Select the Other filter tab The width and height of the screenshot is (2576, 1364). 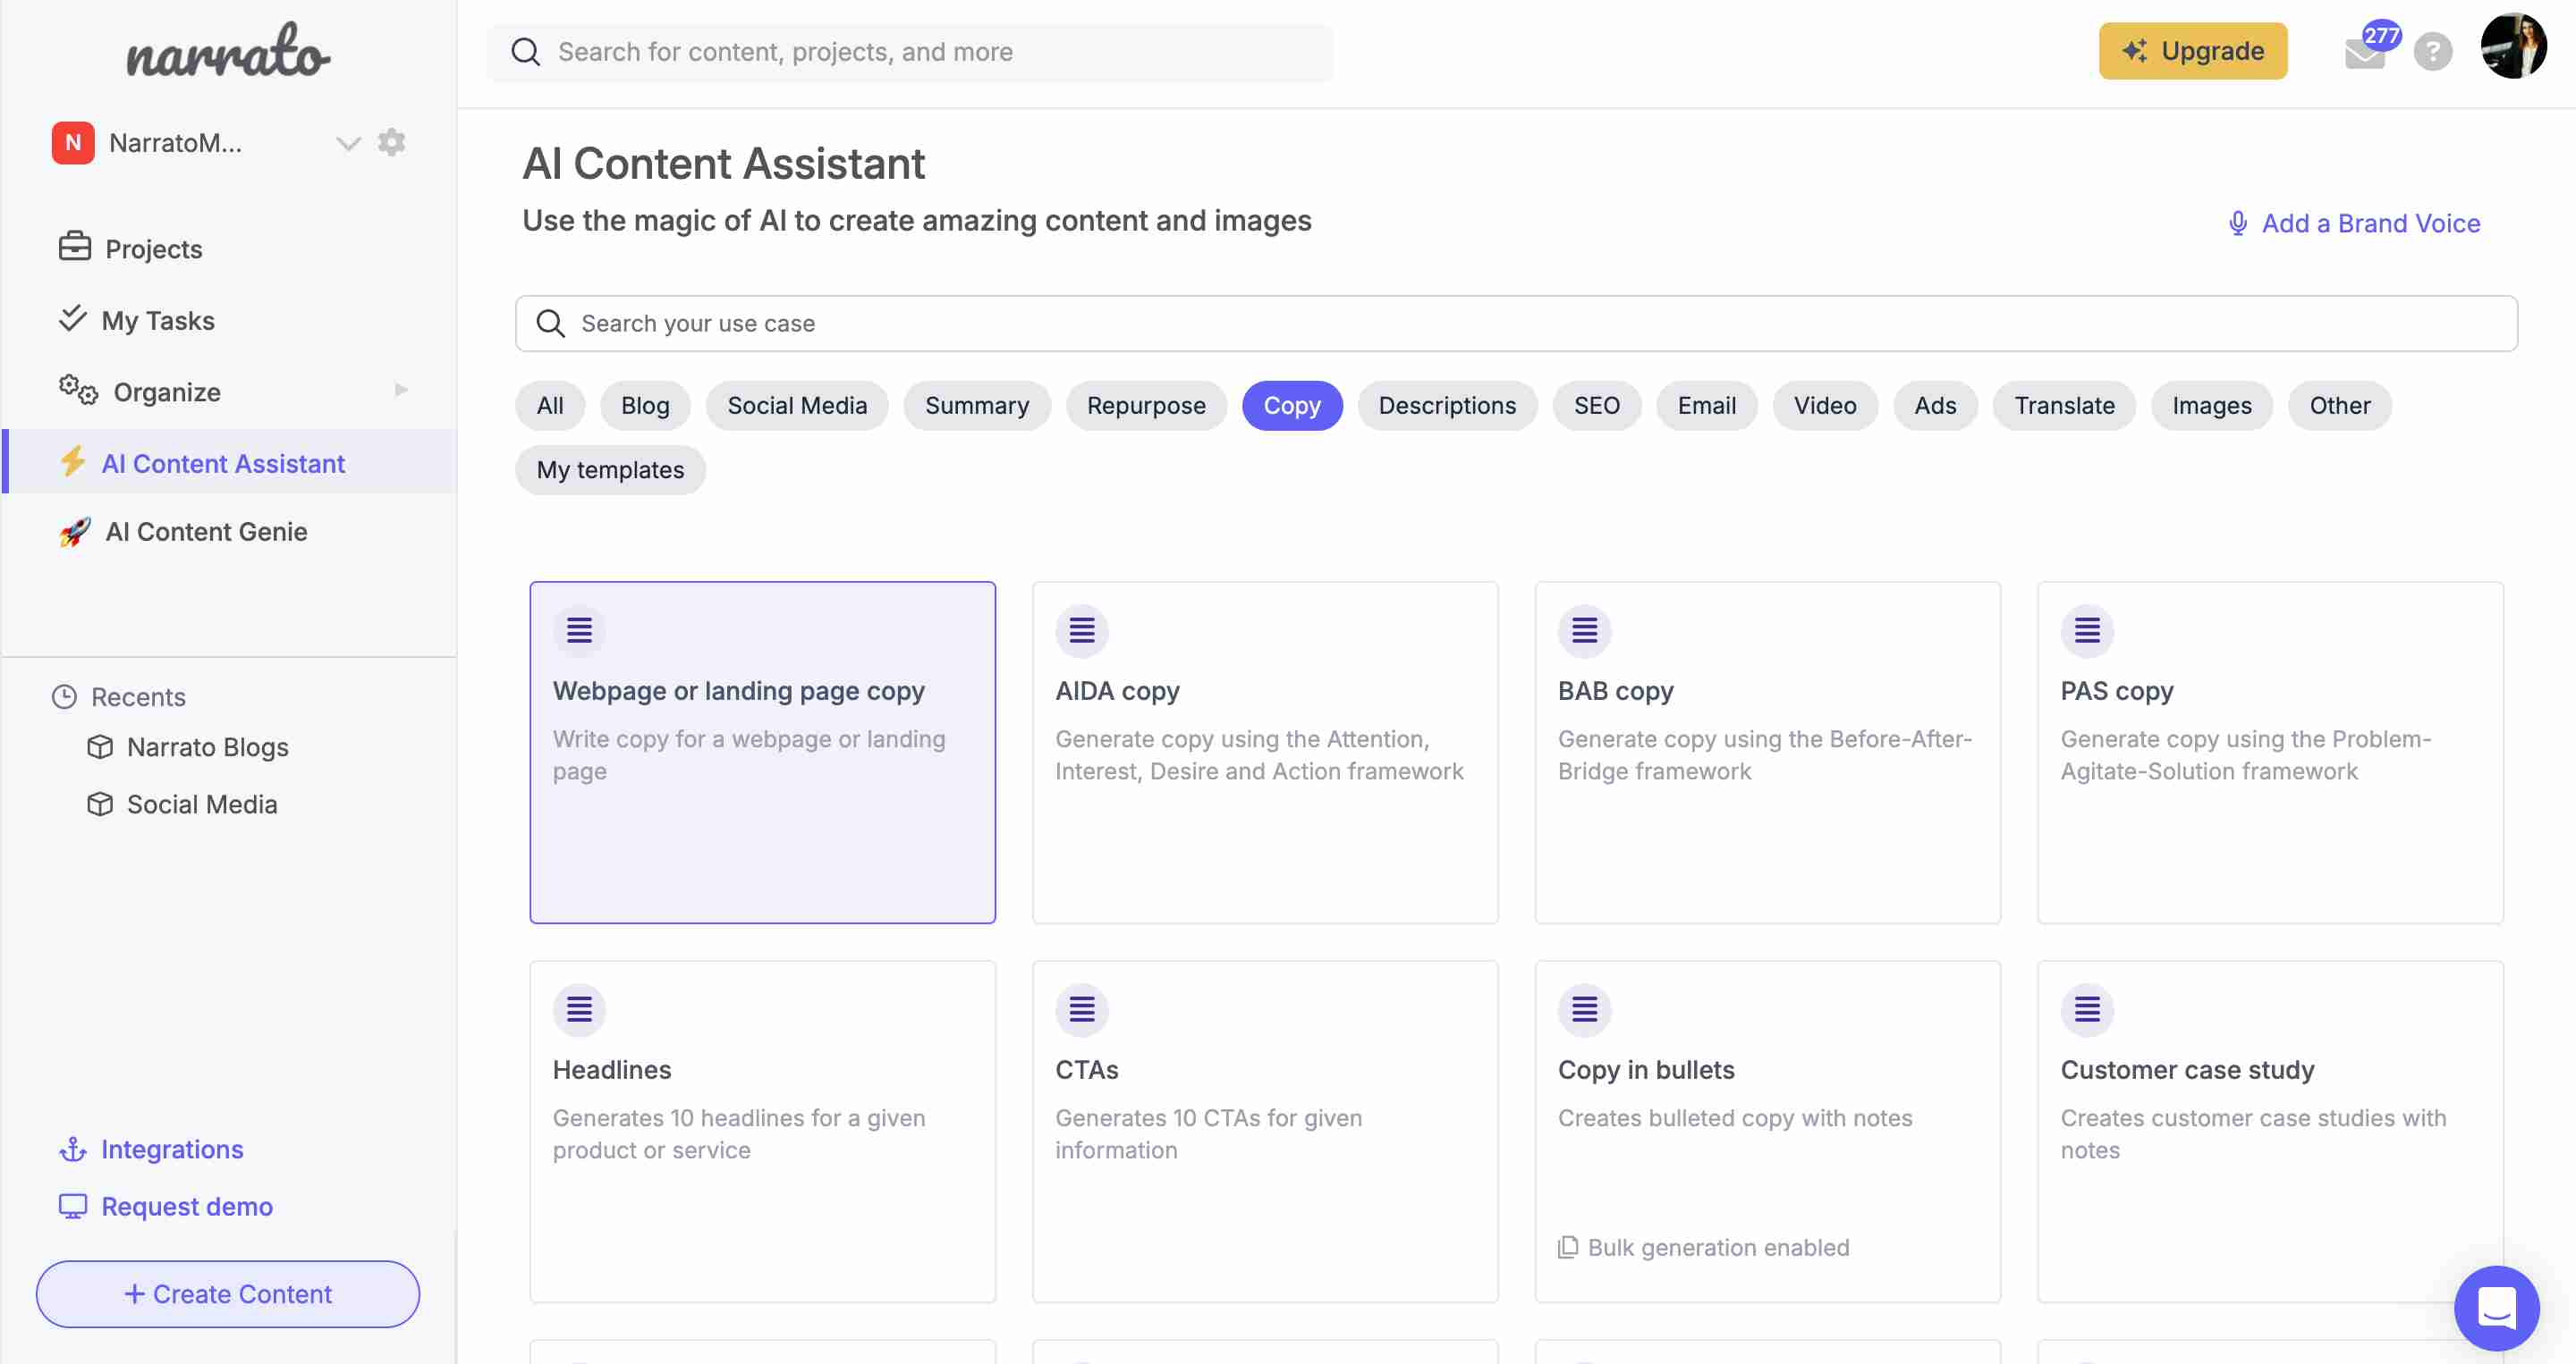pos(2340,406)
